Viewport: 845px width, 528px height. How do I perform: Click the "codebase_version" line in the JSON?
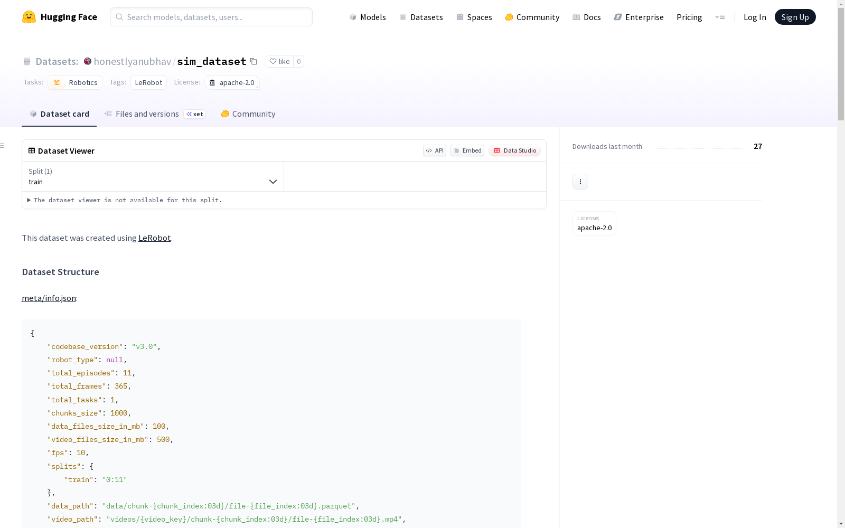104,346
